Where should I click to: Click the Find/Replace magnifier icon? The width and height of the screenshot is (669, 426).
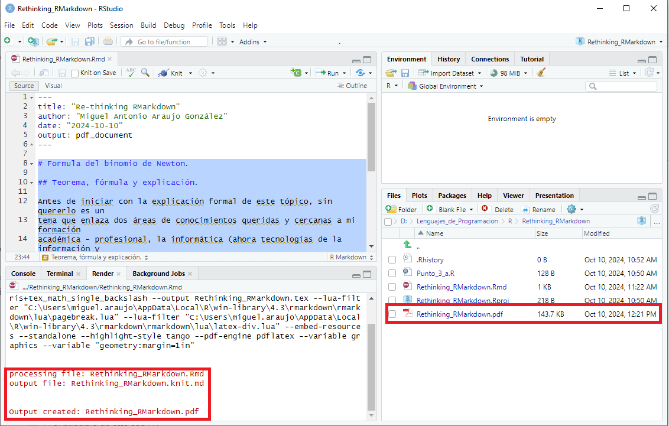point(145,73)
